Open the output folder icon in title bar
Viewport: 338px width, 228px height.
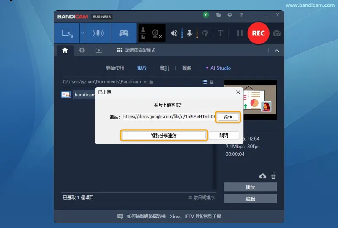coord(218,15)
